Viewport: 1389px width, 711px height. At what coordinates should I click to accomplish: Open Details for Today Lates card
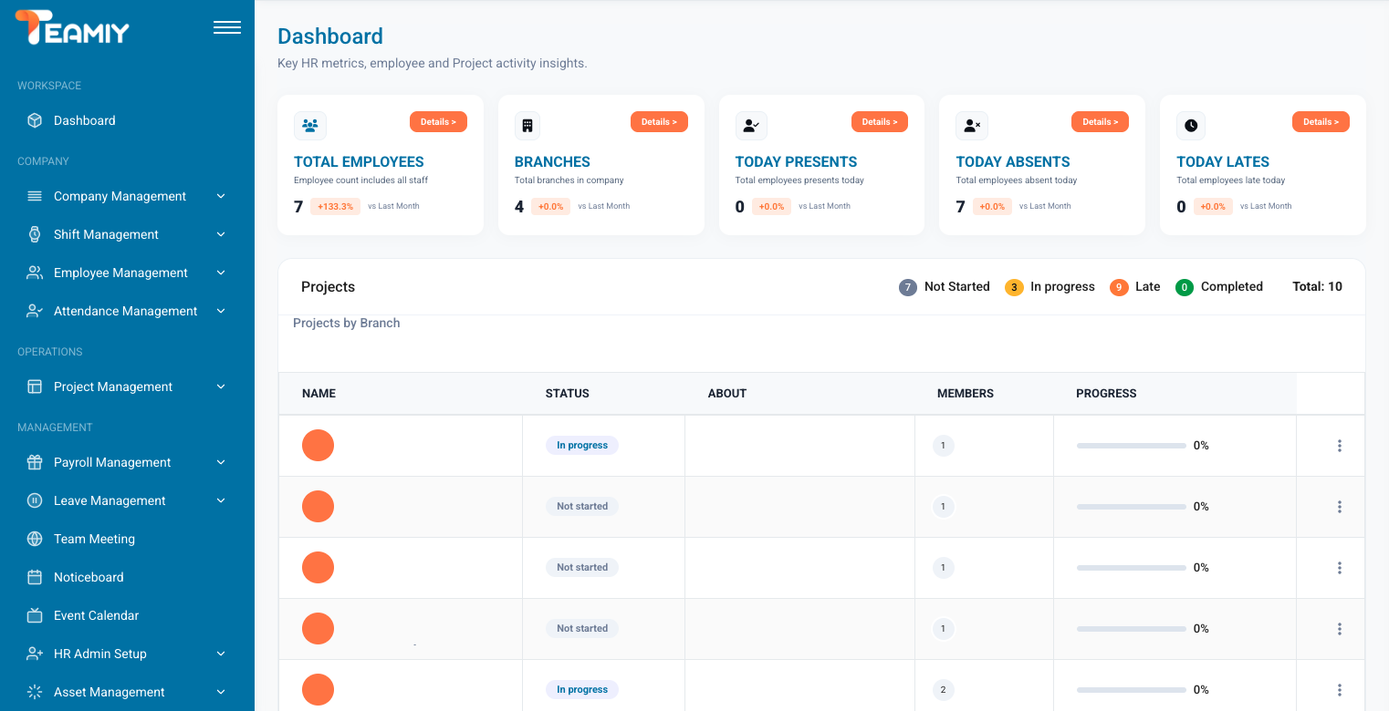pyautogui.click(x=1321, y=122)
